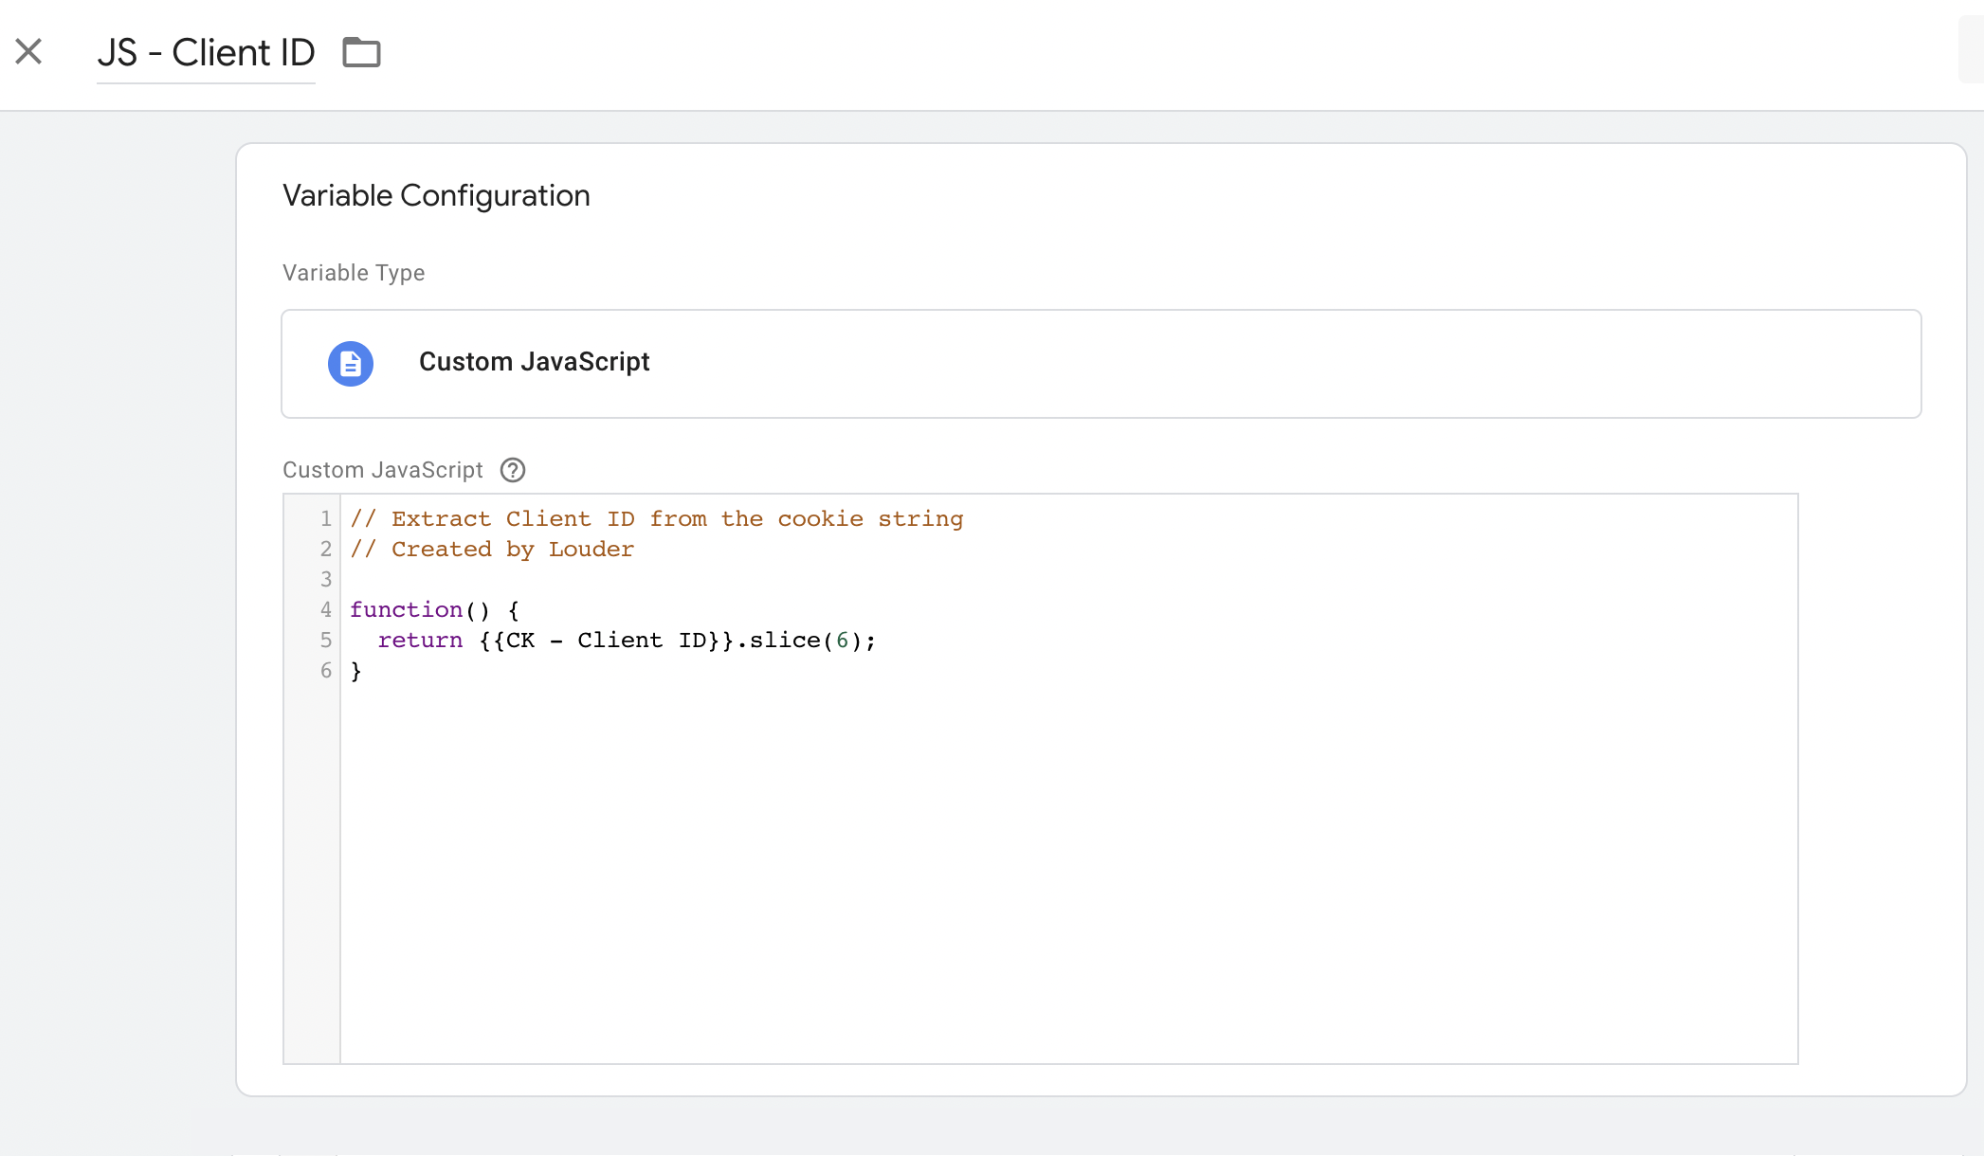This screenshot has width=1984, height=1156.
Task: Click the Variable Type label
Action: pos(354,273)
